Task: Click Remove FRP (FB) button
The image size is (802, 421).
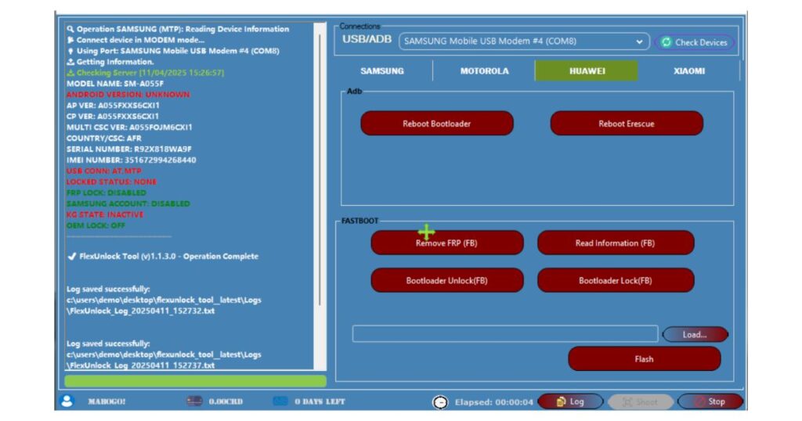Action: pos(447,243)
